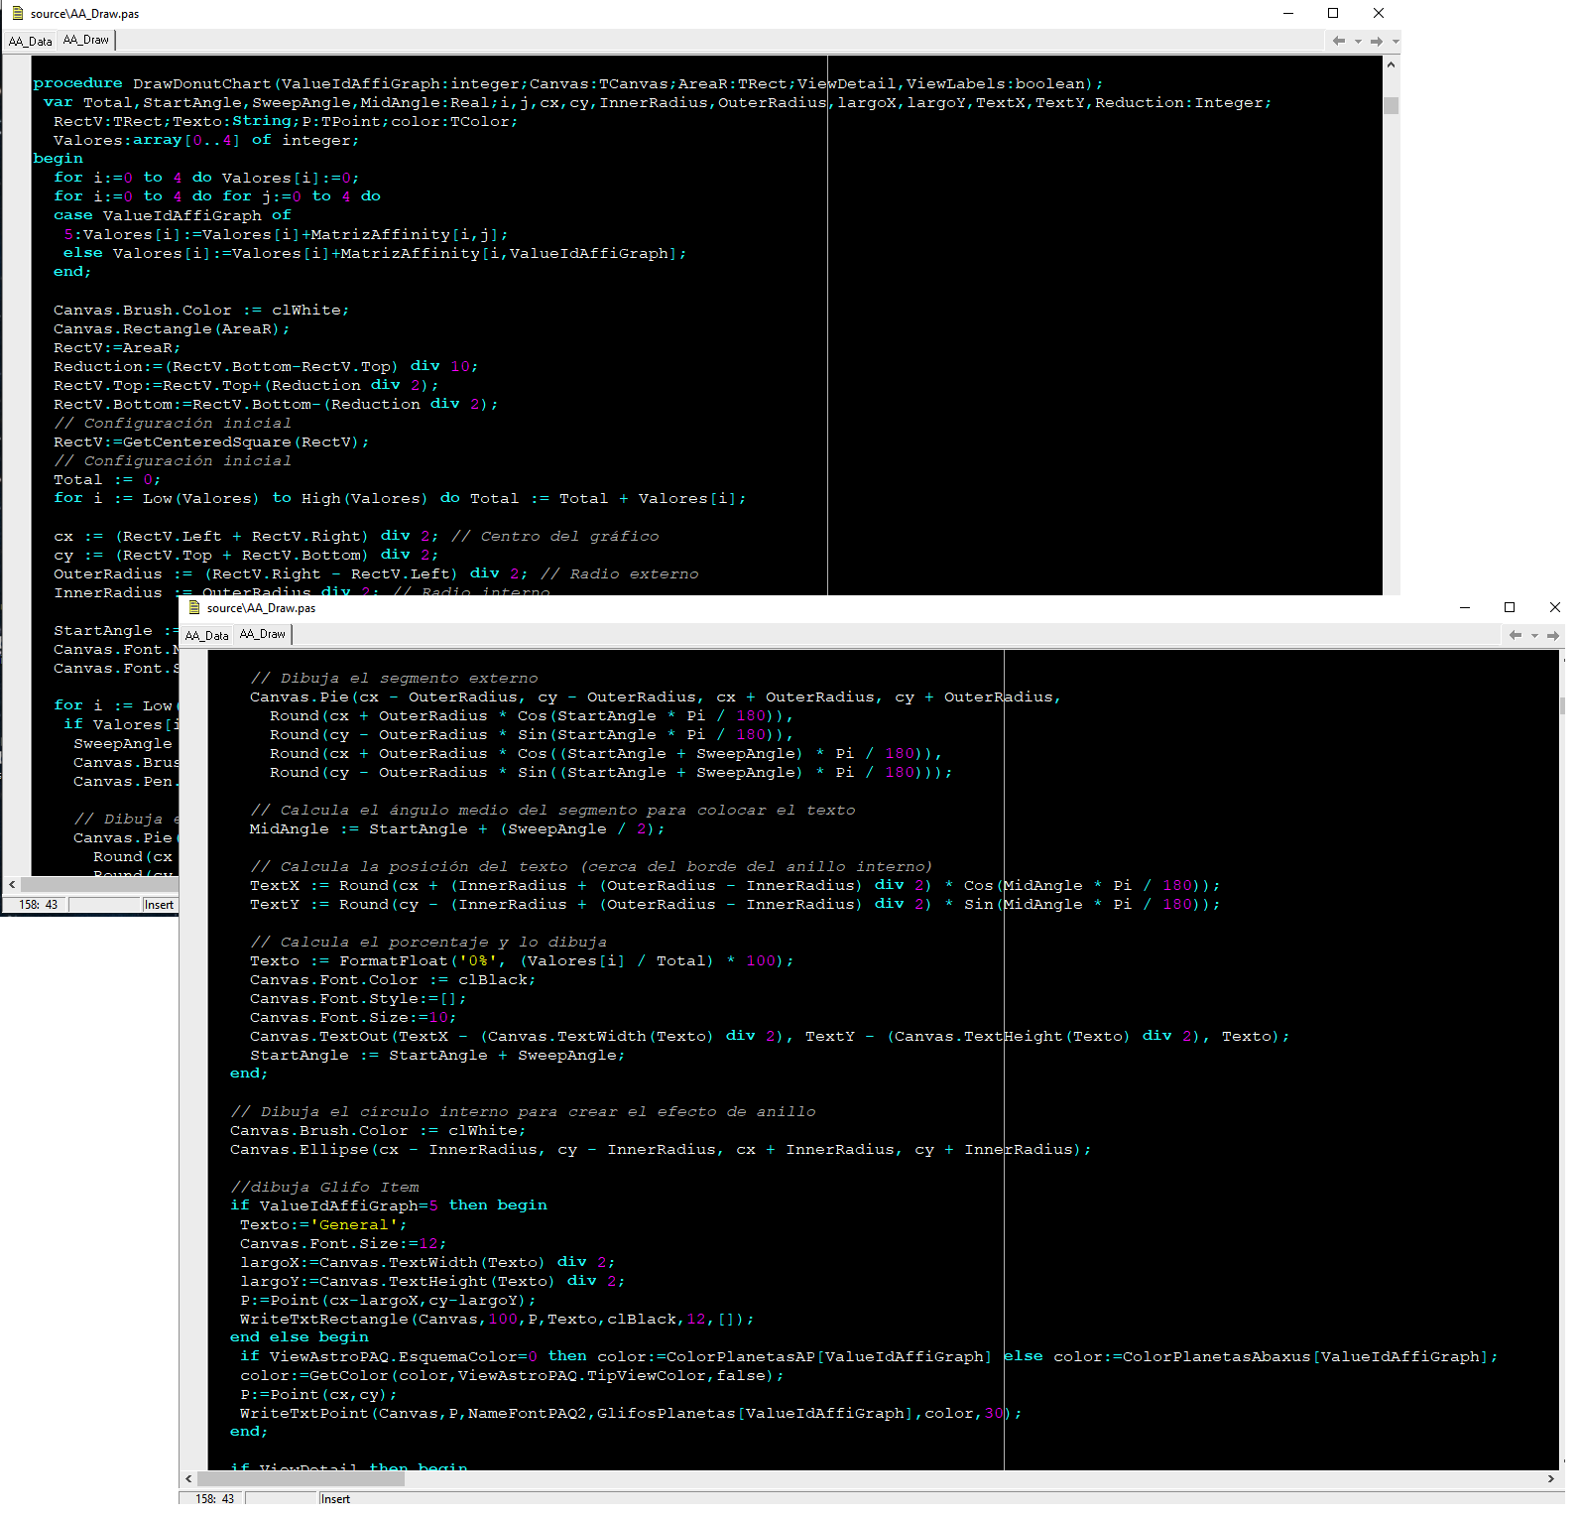Toggle Insert mode in upper status bar
This screenshot has width=1580, height=1518.
pyautogui.click(x=159, y=905)
